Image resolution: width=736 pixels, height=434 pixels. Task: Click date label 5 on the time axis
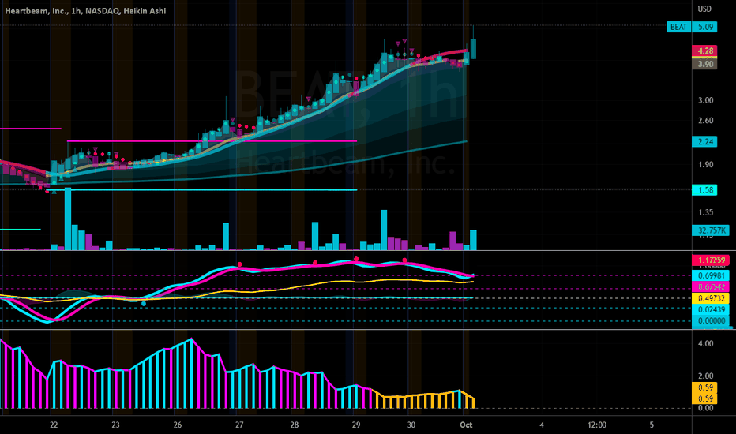[x=652, y=425]
